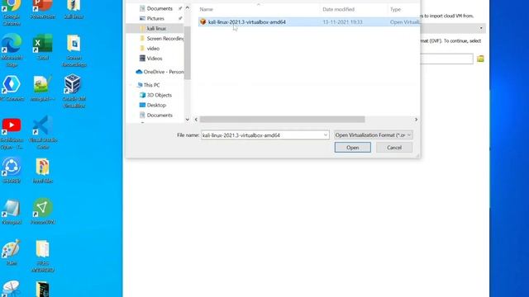Launch Microsoft Edge from the desktop
Image resolution: width=529 pixels, height=297 pixels.
coord(12,49)
